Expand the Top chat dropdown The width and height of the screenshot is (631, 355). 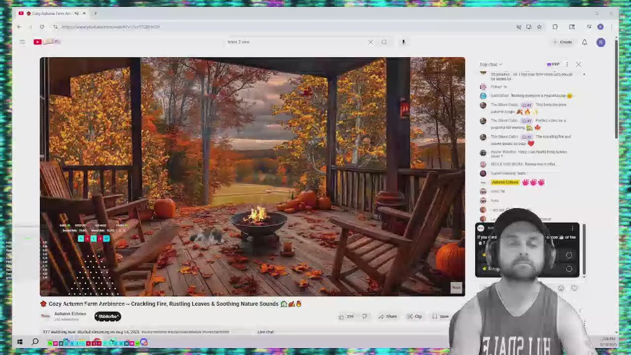(x=491, y=64)
